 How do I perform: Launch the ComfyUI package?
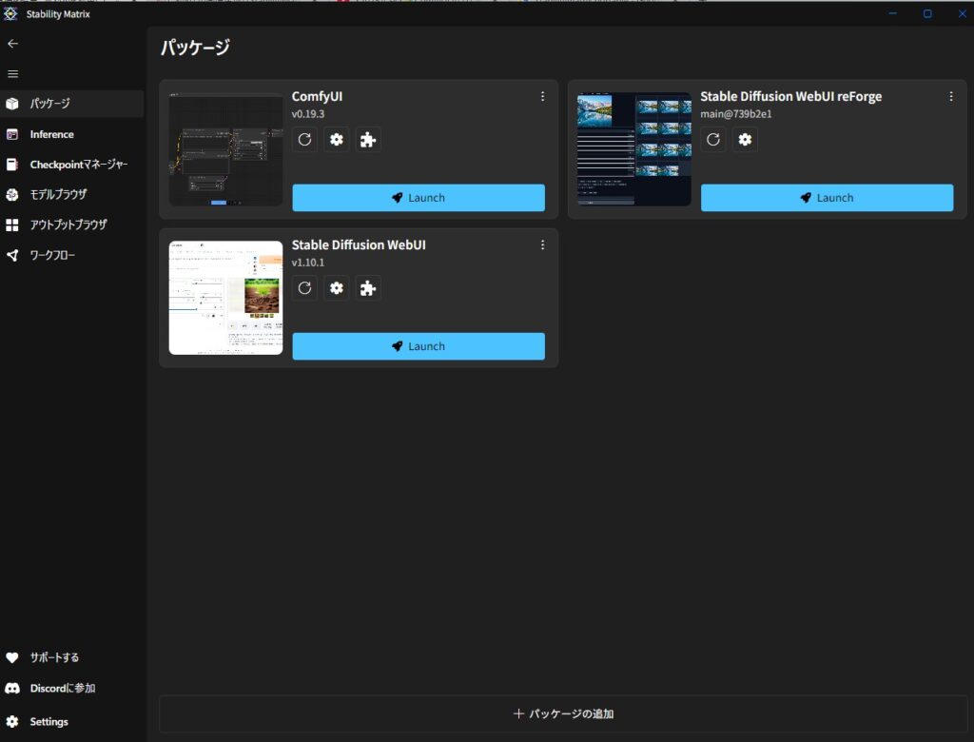(418, 198)
